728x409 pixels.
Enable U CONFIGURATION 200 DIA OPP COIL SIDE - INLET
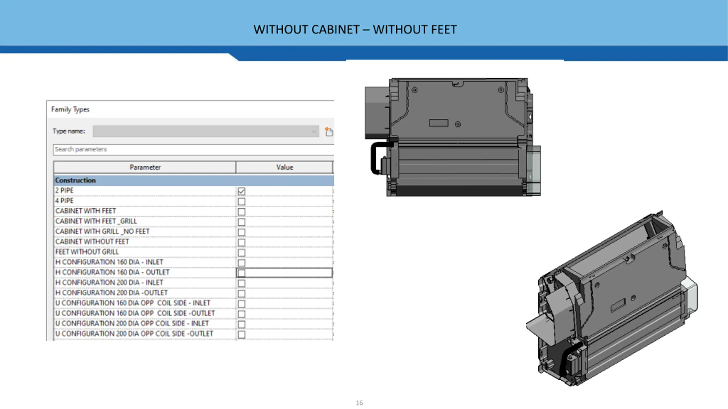point(241,324)
